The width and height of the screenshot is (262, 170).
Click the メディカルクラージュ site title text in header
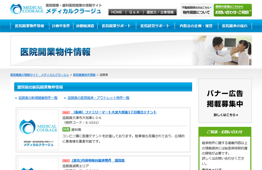(73, 11)
